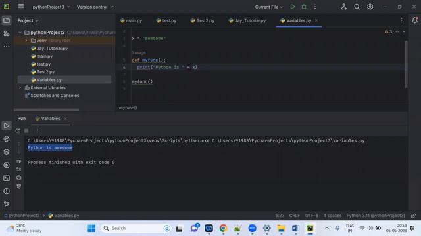Open the Python Packages tool window
The image size is (421, 236).
coord(7,151)
